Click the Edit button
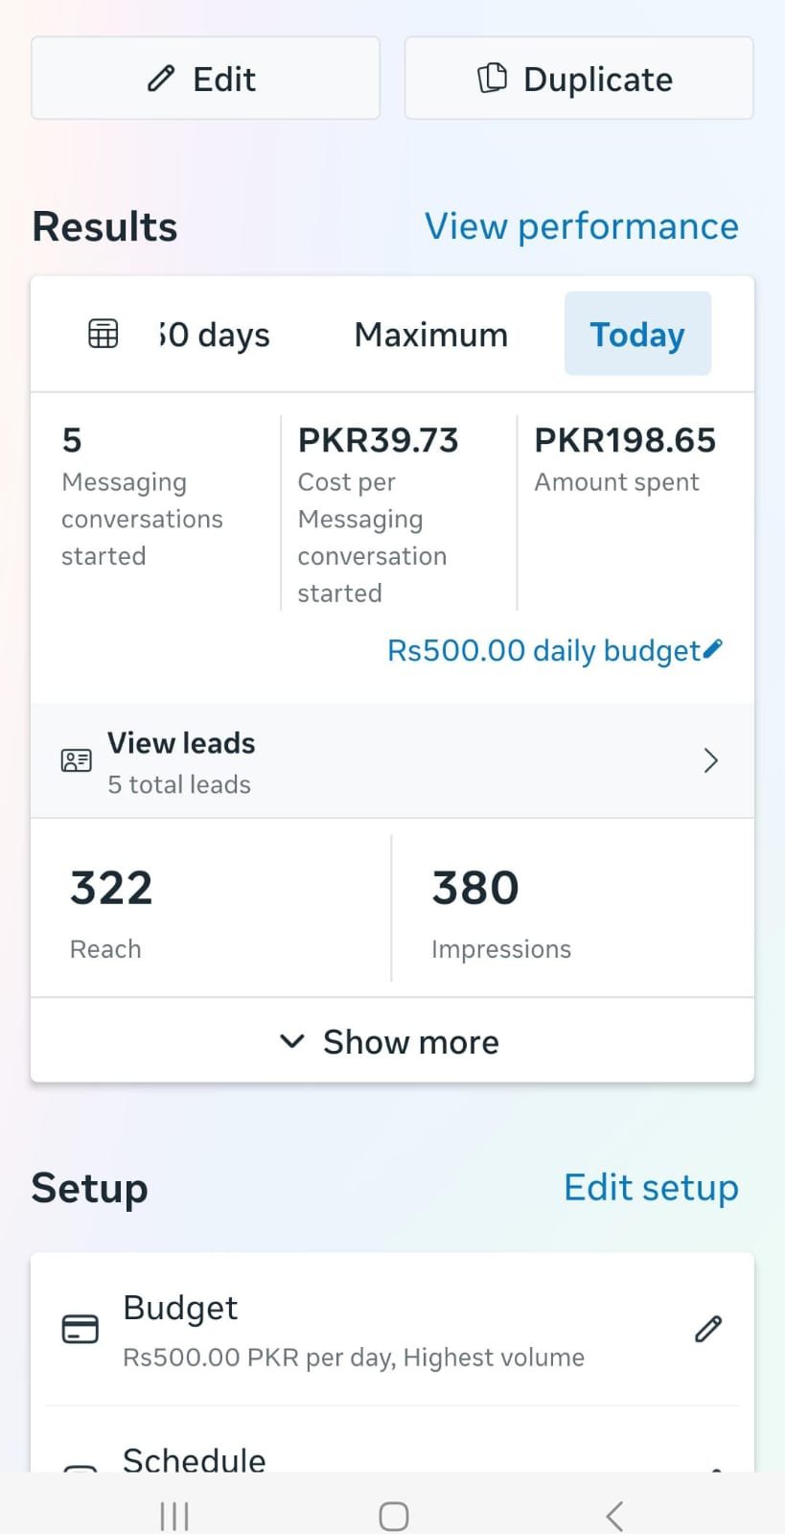The image size is (785, 1534). pos(205,79)
